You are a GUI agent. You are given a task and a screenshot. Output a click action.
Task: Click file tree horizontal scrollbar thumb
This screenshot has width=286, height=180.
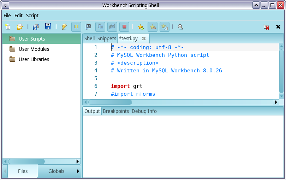click(x=26, y=161)
